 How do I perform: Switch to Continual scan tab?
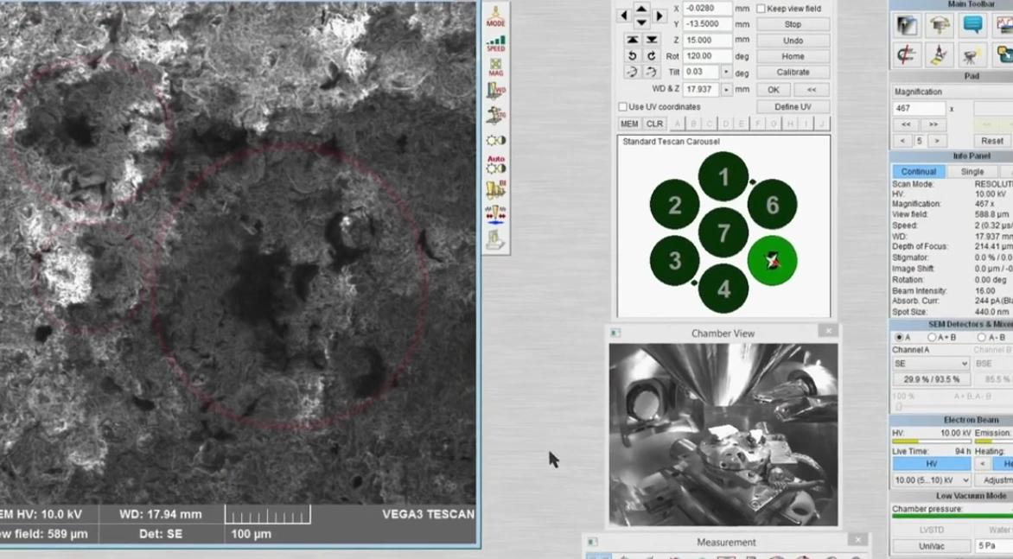(918, 171)
